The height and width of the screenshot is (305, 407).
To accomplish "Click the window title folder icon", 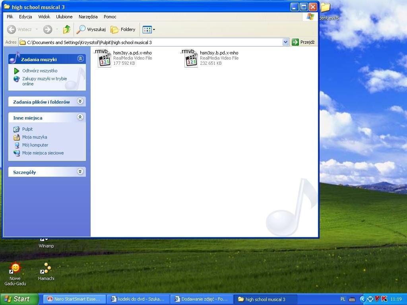I will pos(7,7).
